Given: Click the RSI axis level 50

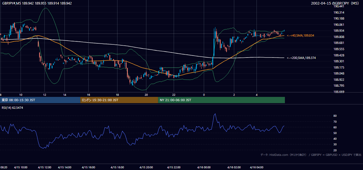Looking at the screenshot, I should [335, 133].
